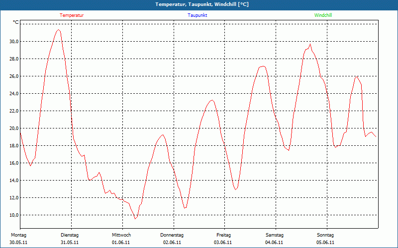Click the 31.05.11 date label

coord(70,243)
